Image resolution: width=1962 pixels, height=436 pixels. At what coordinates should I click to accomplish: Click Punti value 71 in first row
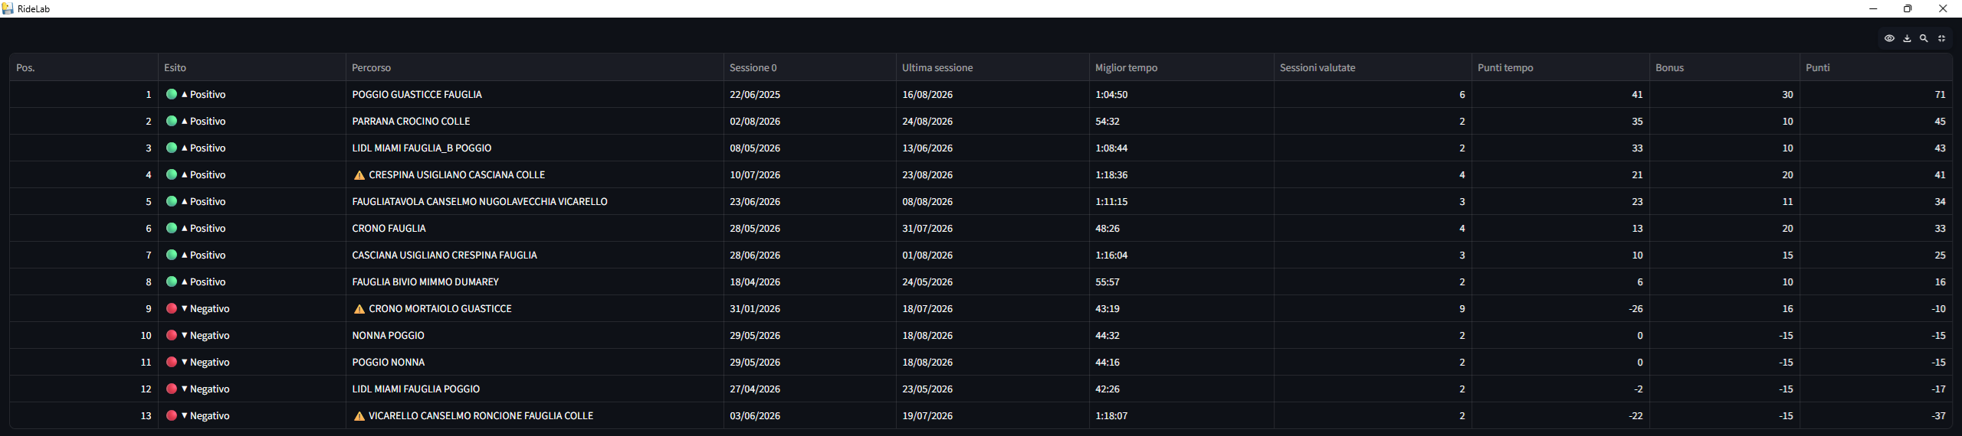1940,94
